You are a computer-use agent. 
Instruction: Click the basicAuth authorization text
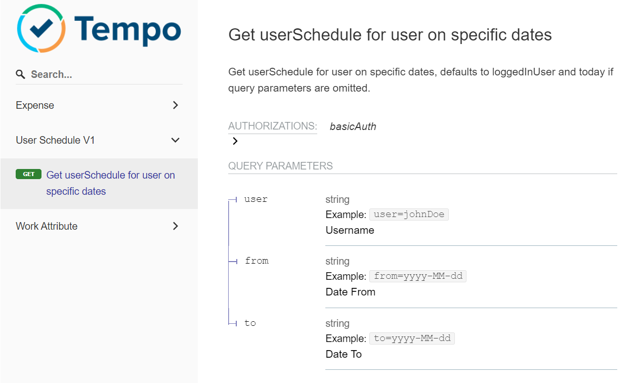point(353,126)
